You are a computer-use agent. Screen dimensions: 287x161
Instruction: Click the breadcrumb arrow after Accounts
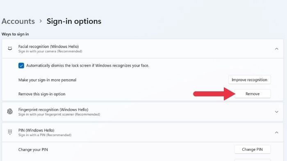(x=41, y=21)
